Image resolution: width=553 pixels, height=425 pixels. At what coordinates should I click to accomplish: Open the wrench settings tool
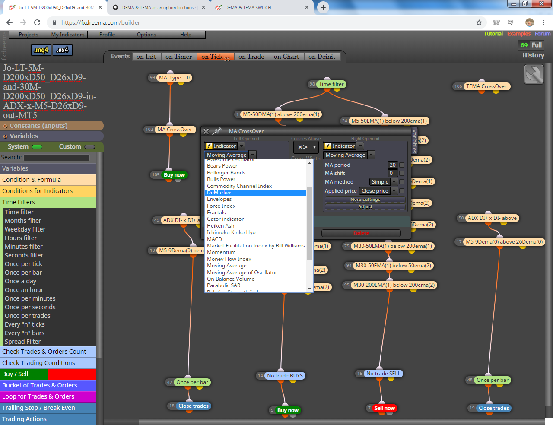pos(534,74)
